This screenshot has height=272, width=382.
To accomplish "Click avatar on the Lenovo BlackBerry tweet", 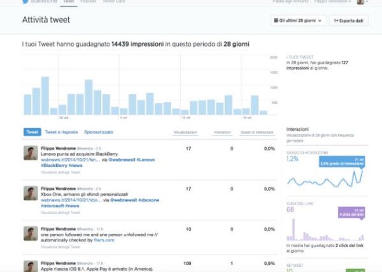I will pos(31,153).
